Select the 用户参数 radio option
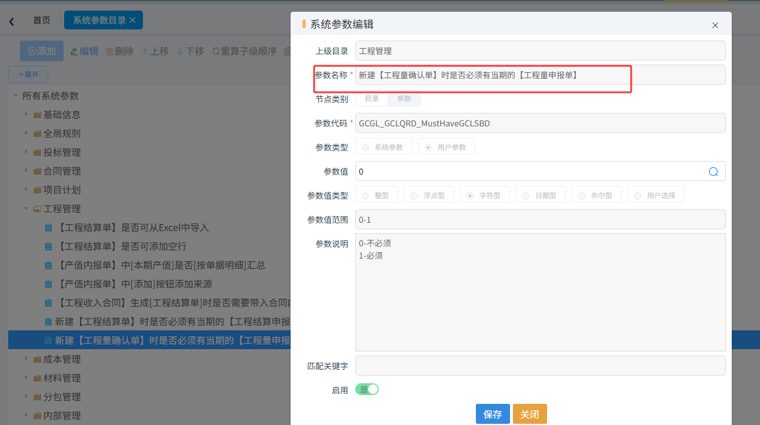The height and width of the screenshot is (425, 760). (x=446, y=147)
